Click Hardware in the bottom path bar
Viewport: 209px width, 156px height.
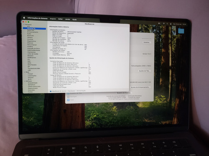click(x=71, y=91)
